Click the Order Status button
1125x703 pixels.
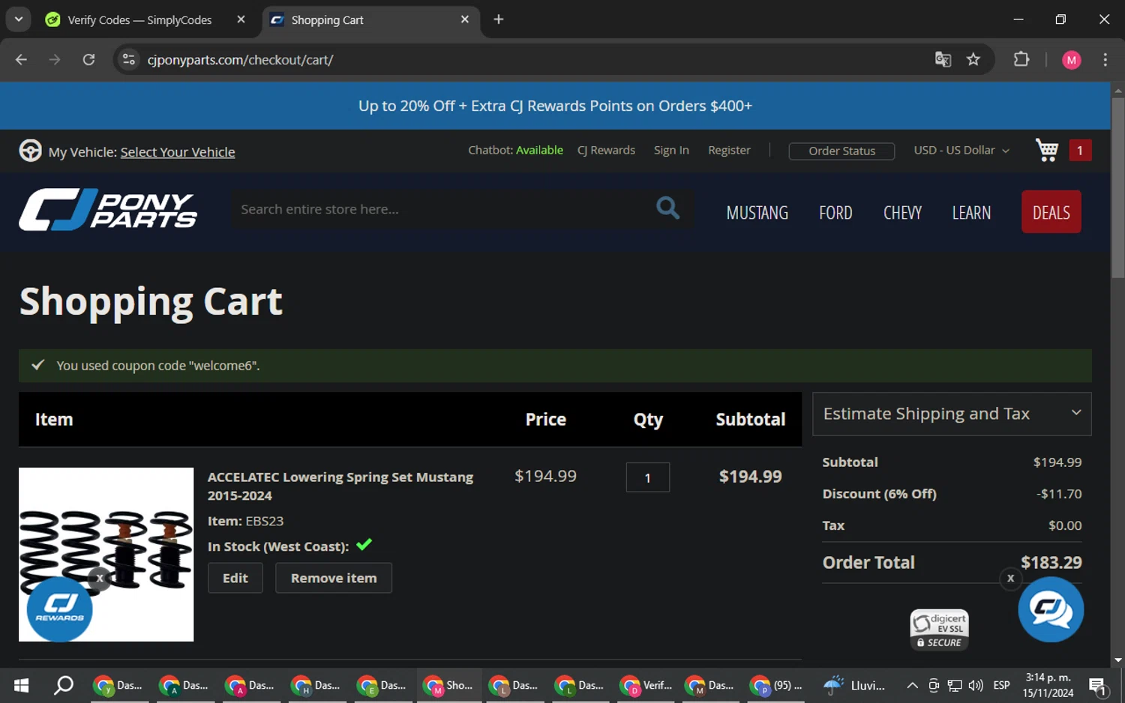tap(841, 151)
